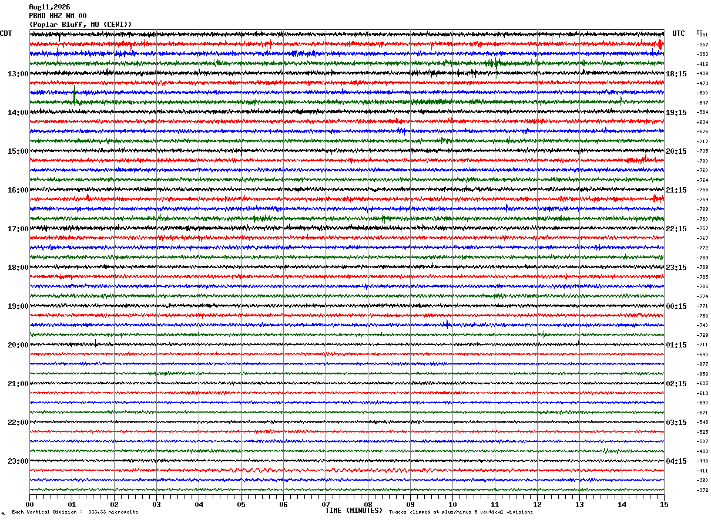Image resolution: width=711 pixels, height=520 pixels.
Task: Click the '22:15' UTC time label
Action: [676, 229]
